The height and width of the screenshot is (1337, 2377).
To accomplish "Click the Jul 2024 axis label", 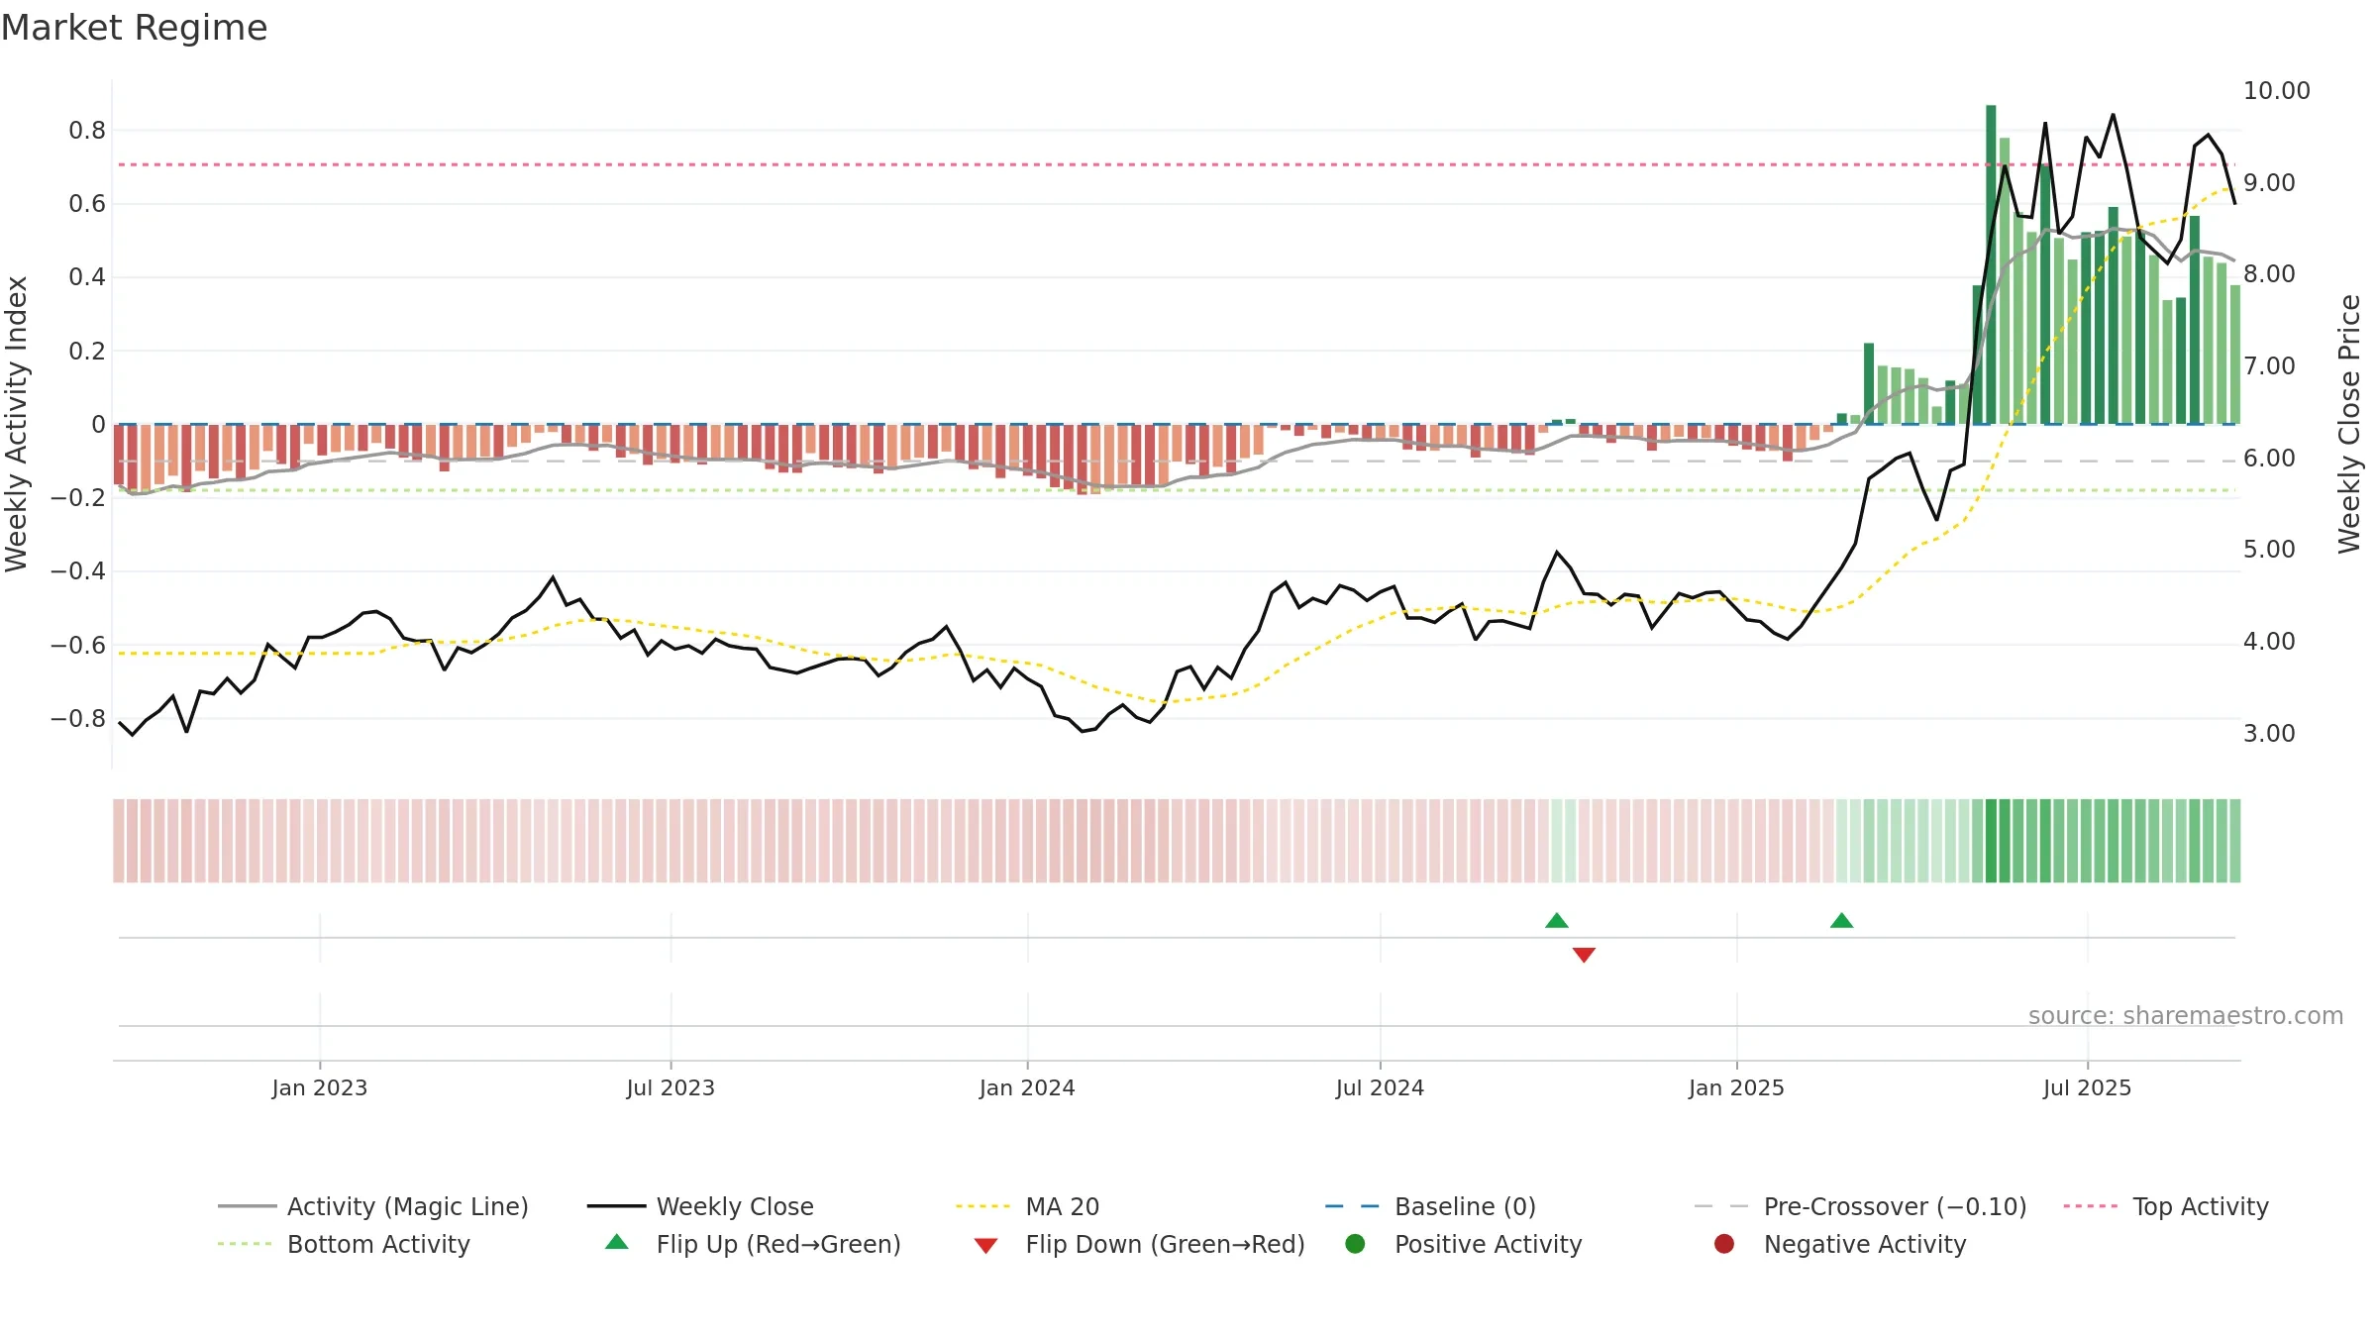I will pos(1380,1087).
